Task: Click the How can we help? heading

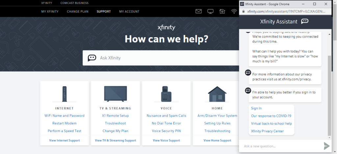Action: [166, 39]
